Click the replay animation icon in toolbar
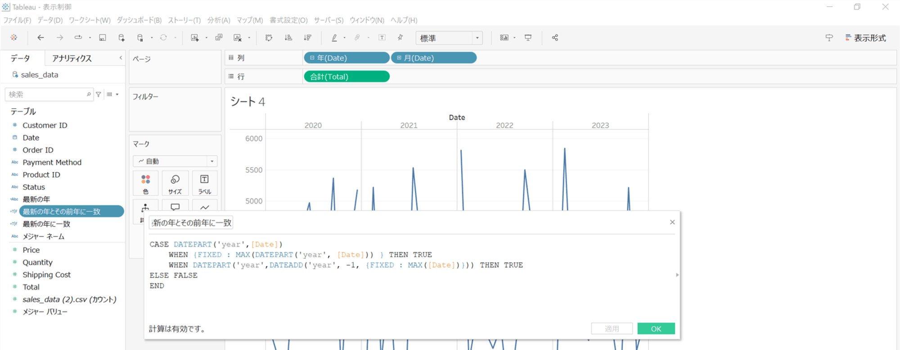900x350 pixels. [78, 37]
